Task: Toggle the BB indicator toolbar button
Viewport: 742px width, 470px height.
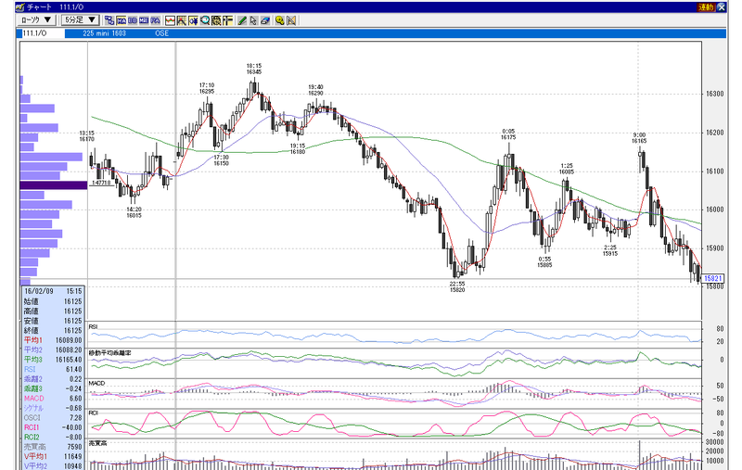Action: click(132, 19)
